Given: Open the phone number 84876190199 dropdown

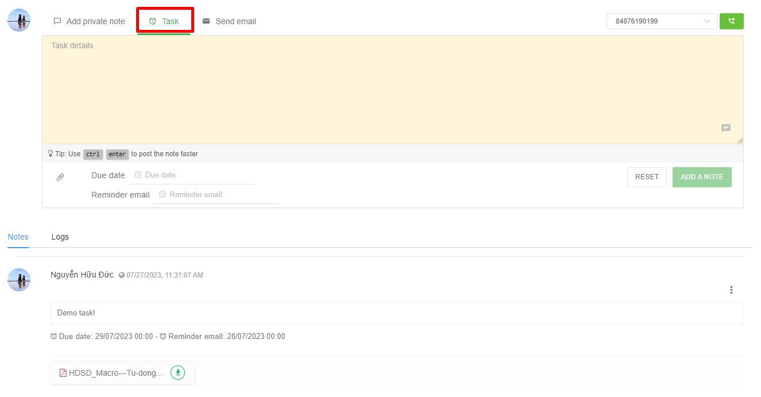Looking at the screenshot, I should (x=662, y=21).
